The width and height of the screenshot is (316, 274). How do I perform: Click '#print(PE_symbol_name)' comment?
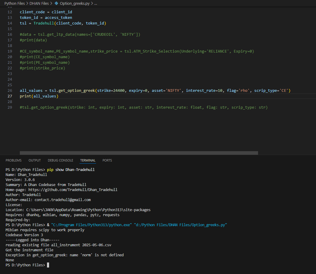(45, 63)
